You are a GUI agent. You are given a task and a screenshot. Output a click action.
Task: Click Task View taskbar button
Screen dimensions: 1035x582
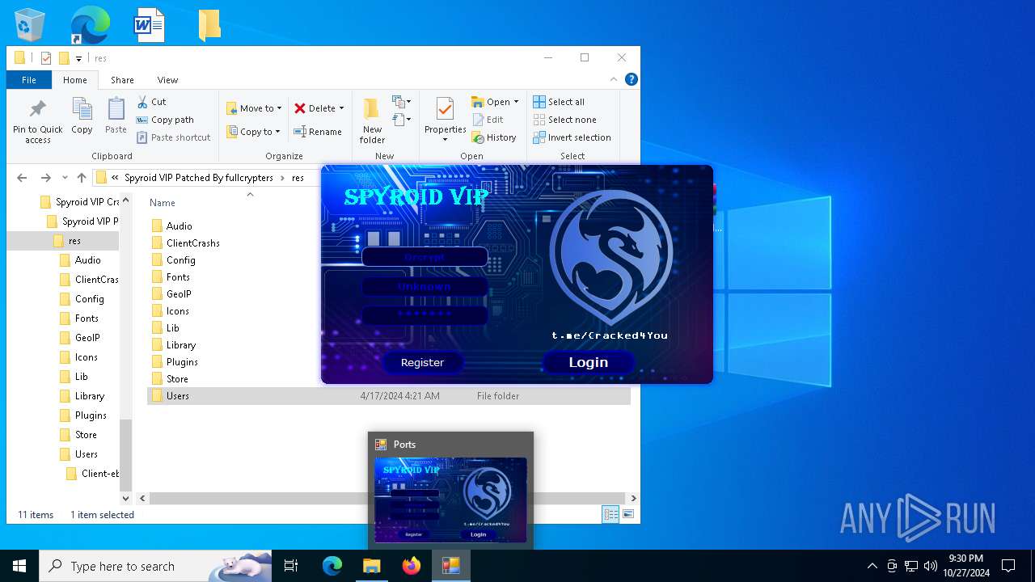[291, 566]
